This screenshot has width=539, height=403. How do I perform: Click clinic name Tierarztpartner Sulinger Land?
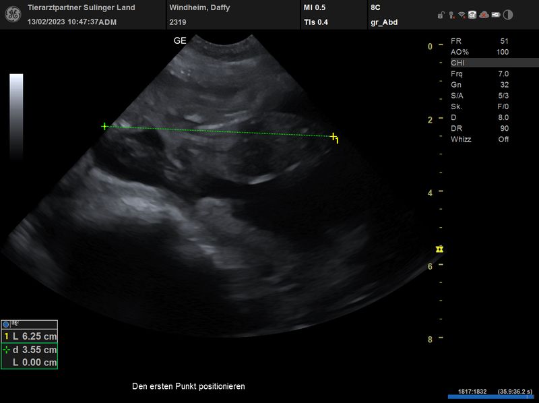coord(81,7)
